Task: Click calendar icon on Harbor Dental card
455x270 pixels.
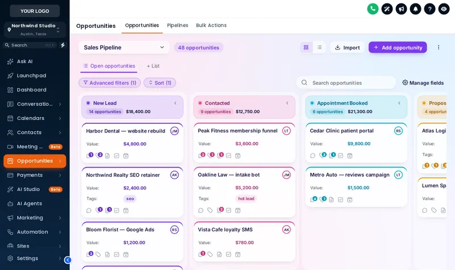Action: 126,156
